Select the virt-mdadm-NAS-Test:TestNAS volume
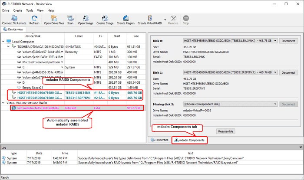Image resolution: width=304 pixels, height=180 pixels. click(36, 108)
